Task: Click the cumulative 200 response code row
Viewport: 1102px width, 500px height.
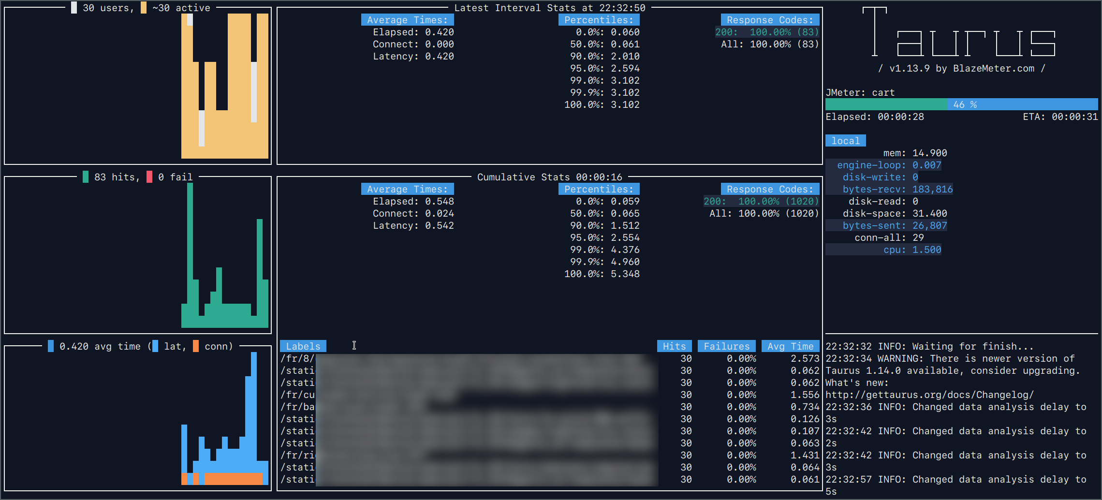Action: (x=762, y=201)
